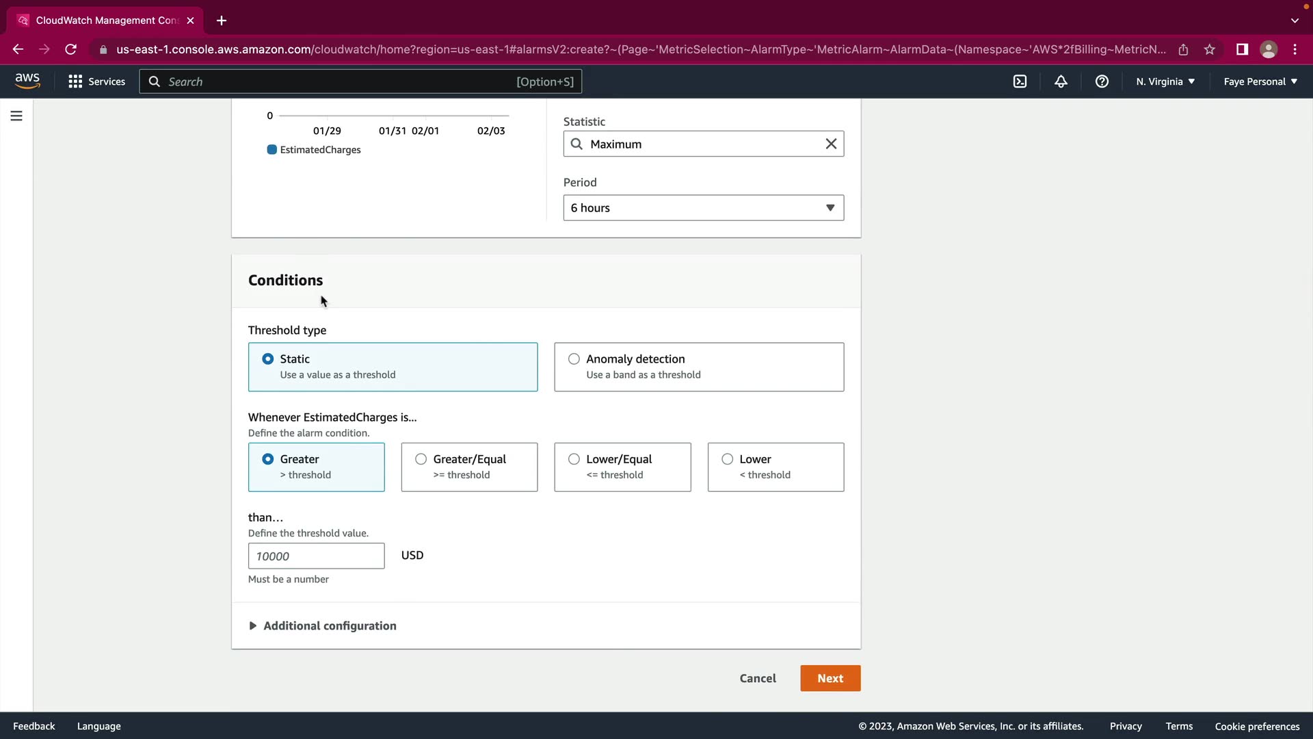This screenshot has width=1313, height=739.
Task: Open the Faye Personal account menu
Action: [x=1260, y=81]
